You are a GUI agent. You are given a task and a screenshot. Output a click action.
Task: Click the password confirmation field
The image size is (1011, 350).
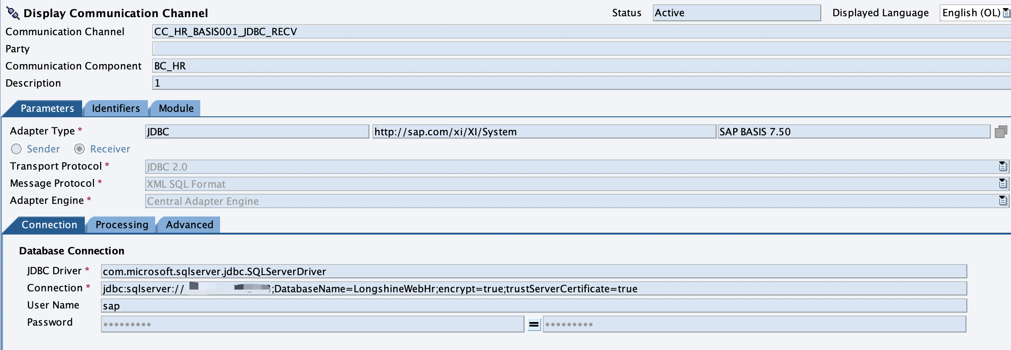coord(754,324)
